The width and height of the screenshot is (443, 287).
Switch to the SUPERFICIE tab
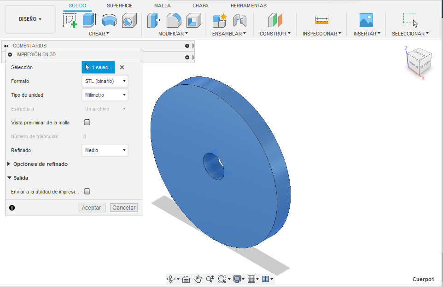pos(120,6)
